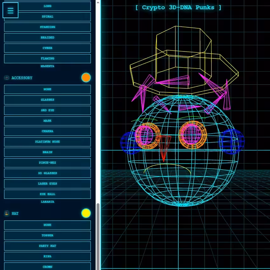The image size is (270, 270).
Task: Click the yellow wireframe top hat
Action: [184, 60]
